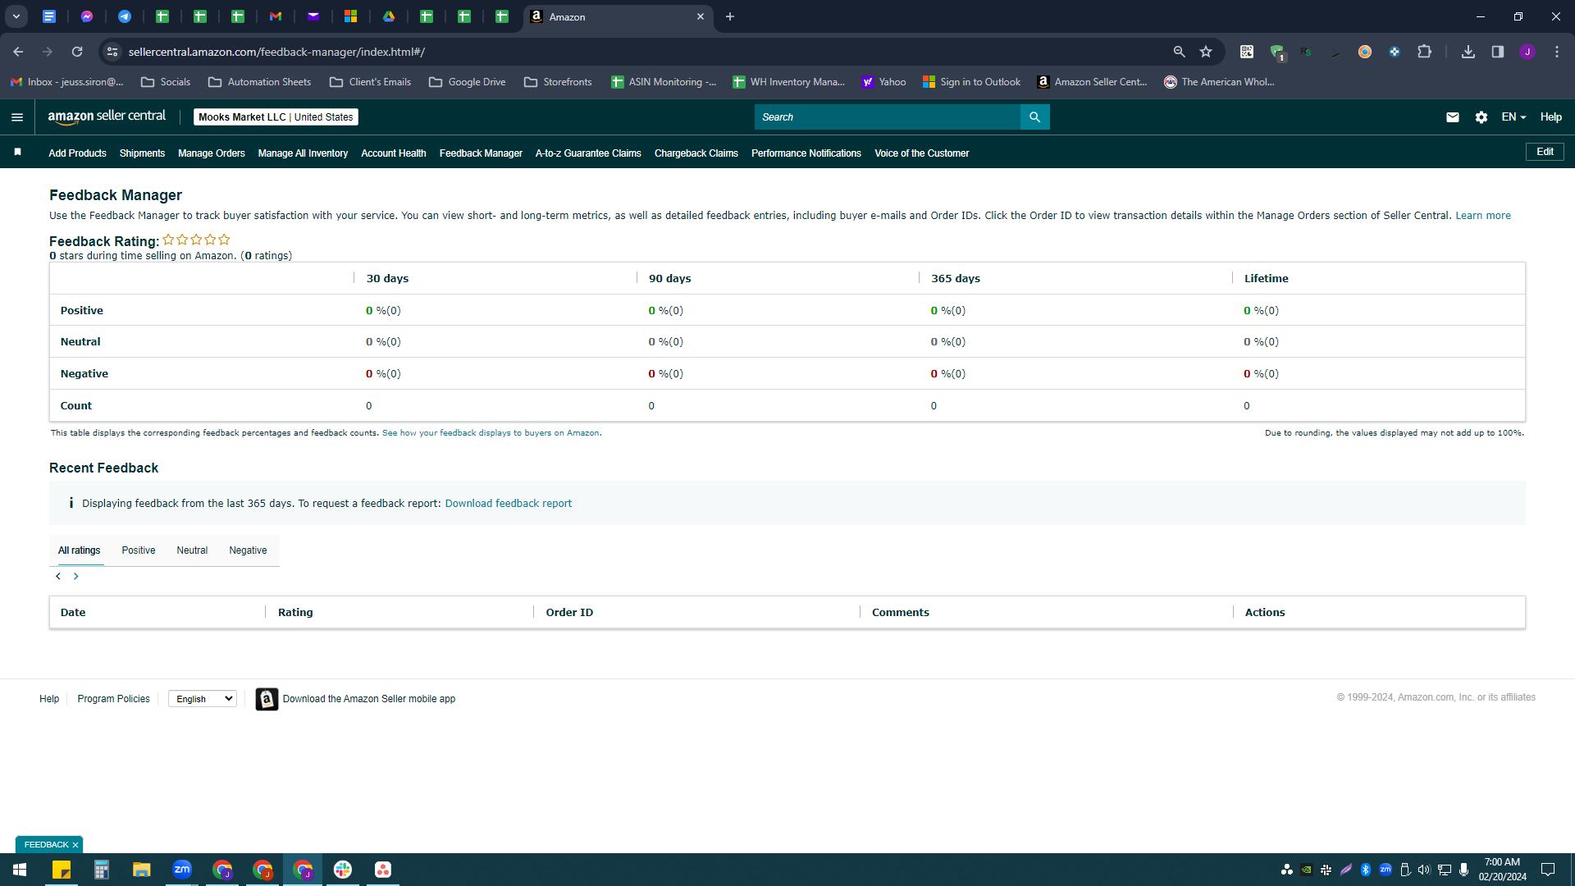
Task: Click the amazon seller central logo
Action: 107,116
